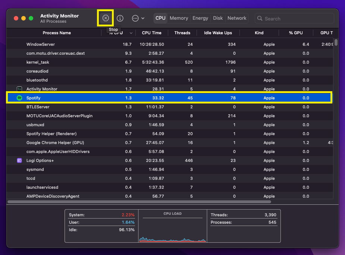This screenshot has width=345, height=255.
Task: Sort by Process Name column
Action: pyautogui.click(x=57, y=33)
